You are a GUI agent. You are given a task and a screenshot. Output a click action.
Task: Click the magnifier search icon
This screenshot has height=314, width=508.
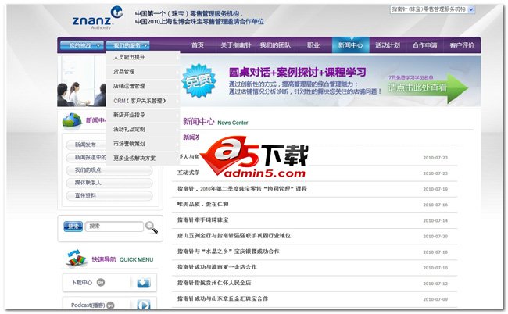(x=152, y=227)
